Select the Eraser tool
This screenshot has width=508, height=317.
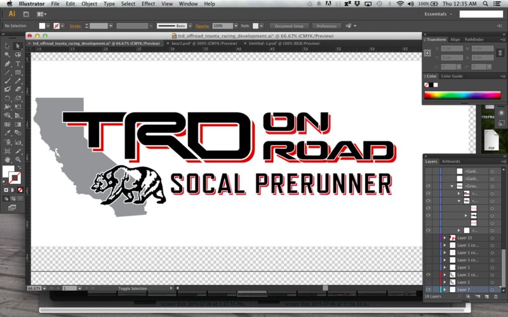18,89
